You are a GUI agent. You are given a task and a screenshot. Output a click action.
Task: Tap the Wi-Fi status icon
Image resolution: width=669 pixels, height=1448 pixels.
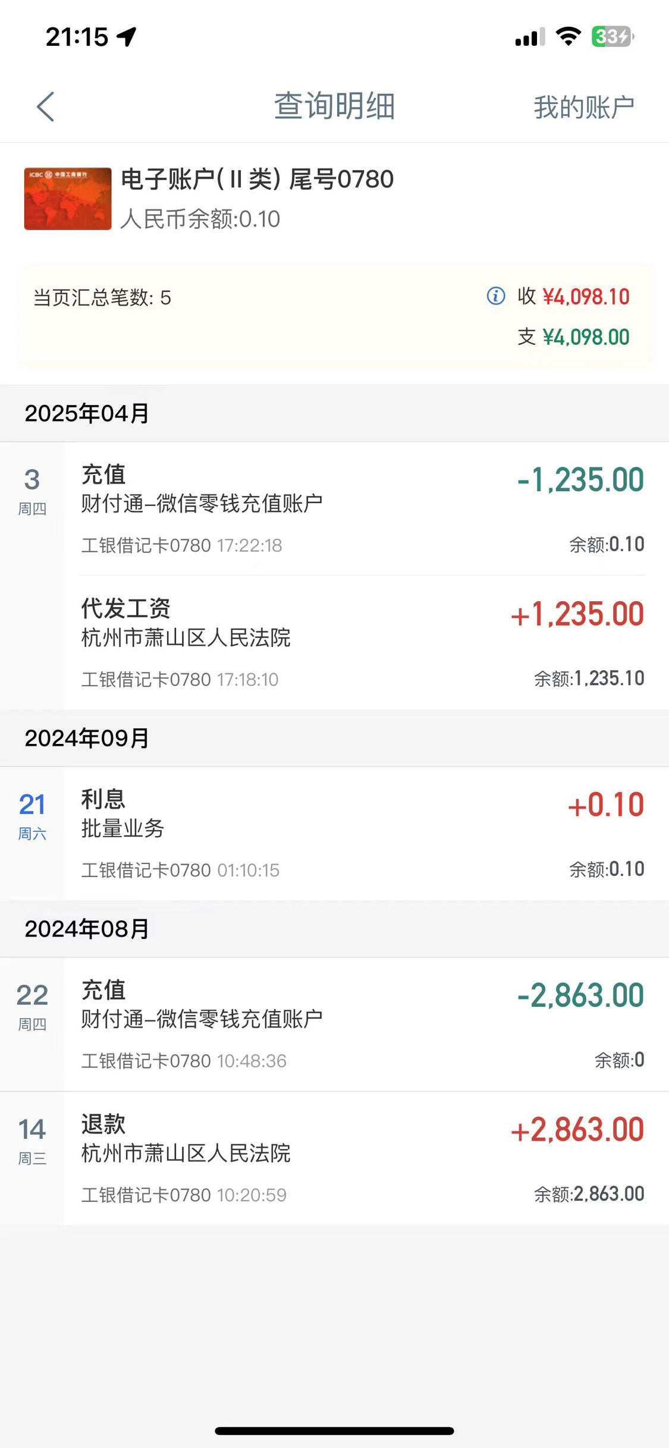pyautogui.click(x=568, y=36)
